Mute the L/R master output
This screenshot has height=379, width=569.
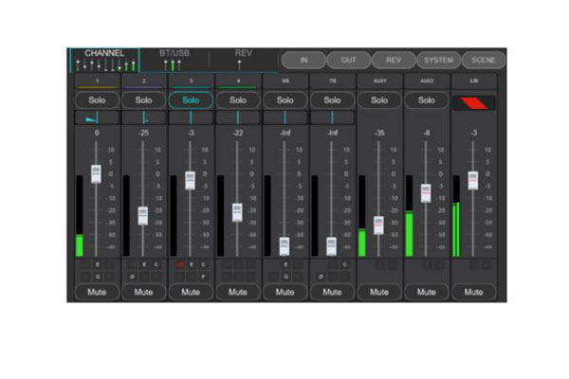coord(474,293)
